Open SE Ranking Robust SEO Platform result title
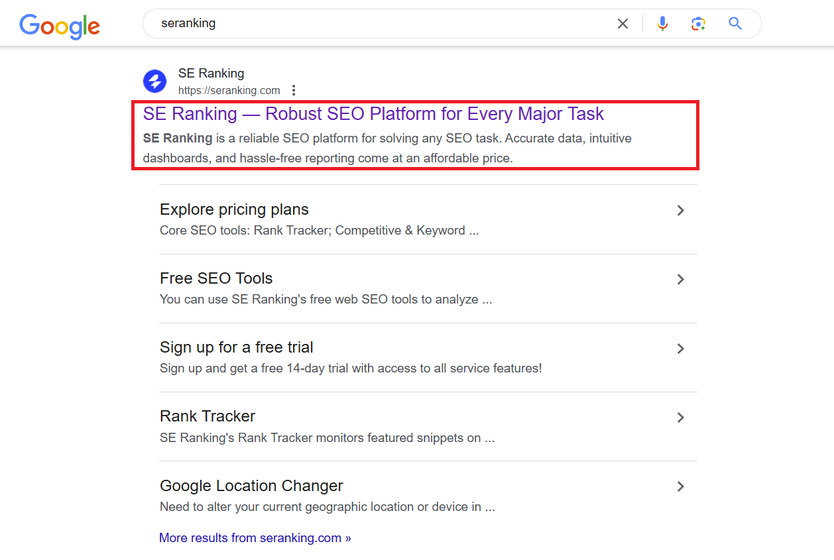 pos(373,114)
